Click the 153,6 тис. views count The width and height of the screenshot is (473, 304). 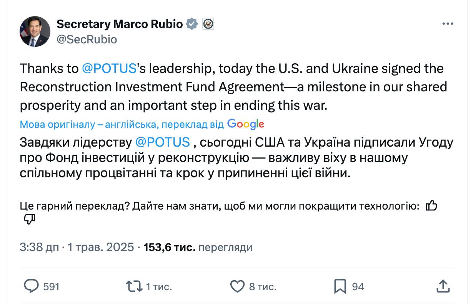tap(169, 247)
